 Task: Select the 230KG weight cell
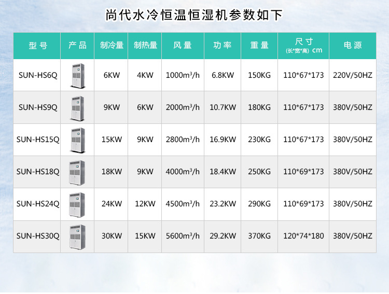tap(259, 139)
